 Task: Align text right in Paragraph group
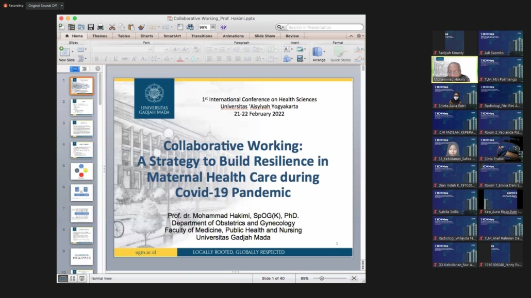[x=228, y=59]
